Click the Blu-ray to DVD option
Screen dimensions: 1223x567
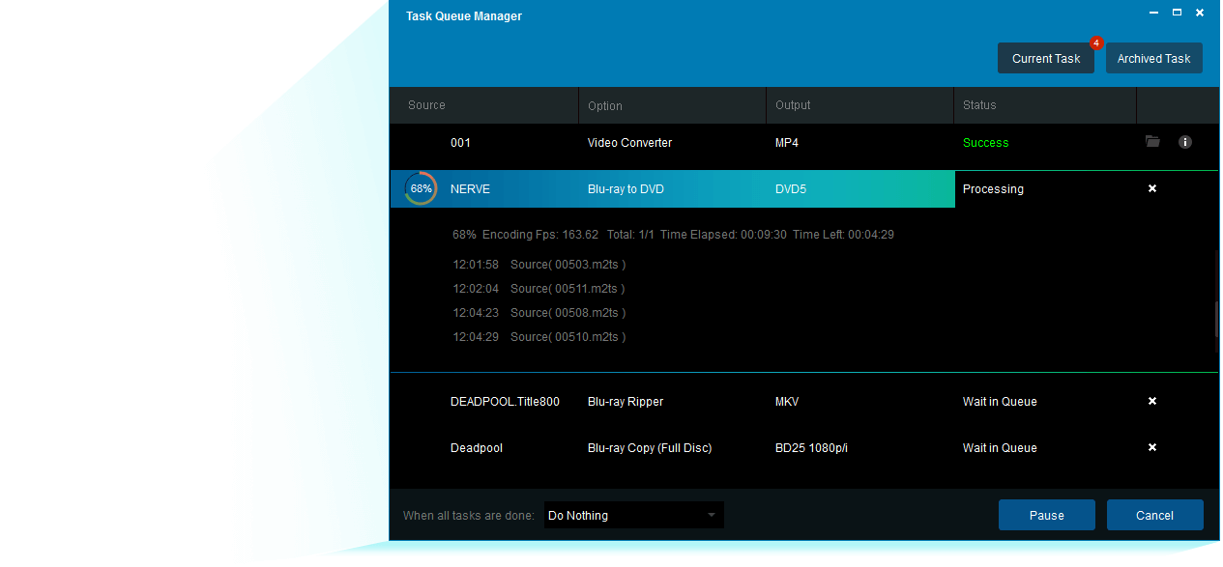tap(626, 189)
